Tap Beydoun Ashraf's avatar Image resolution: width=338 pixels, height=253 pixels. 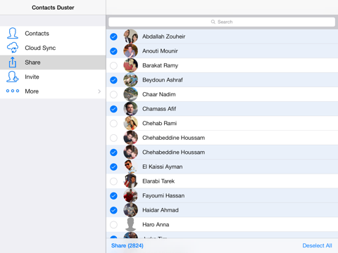[x=131, y=80]
